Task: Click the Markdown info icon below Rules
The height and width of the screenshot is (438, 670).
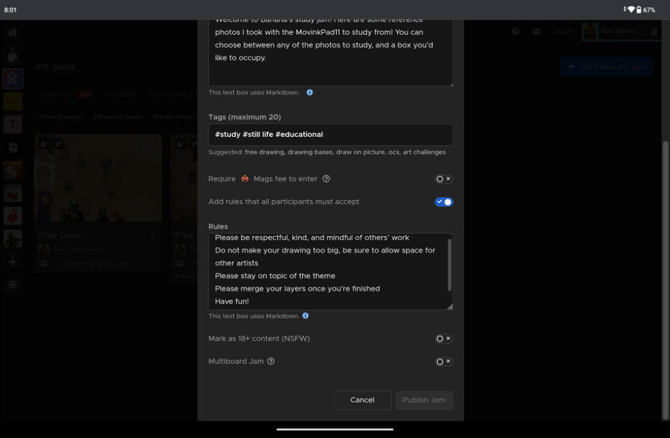Action: click(305, 316)
